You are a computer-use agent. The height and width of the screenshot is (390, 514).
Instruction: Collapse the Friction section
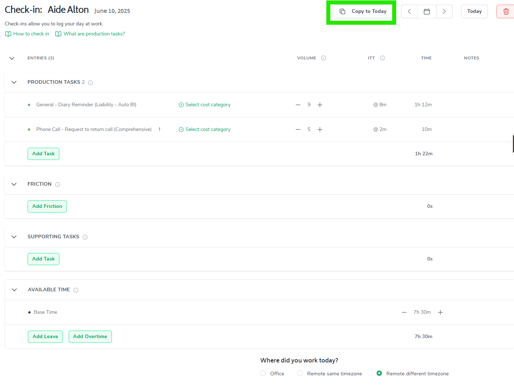tap(14, 184)
